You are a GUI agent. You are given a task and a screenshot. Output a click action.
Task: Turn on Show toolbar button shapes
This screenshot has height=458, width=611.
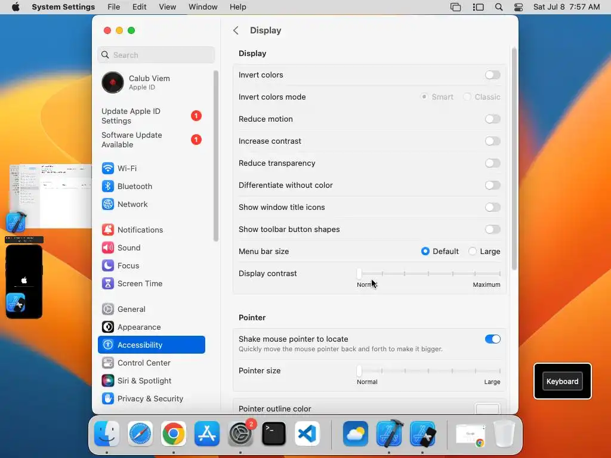492,230
